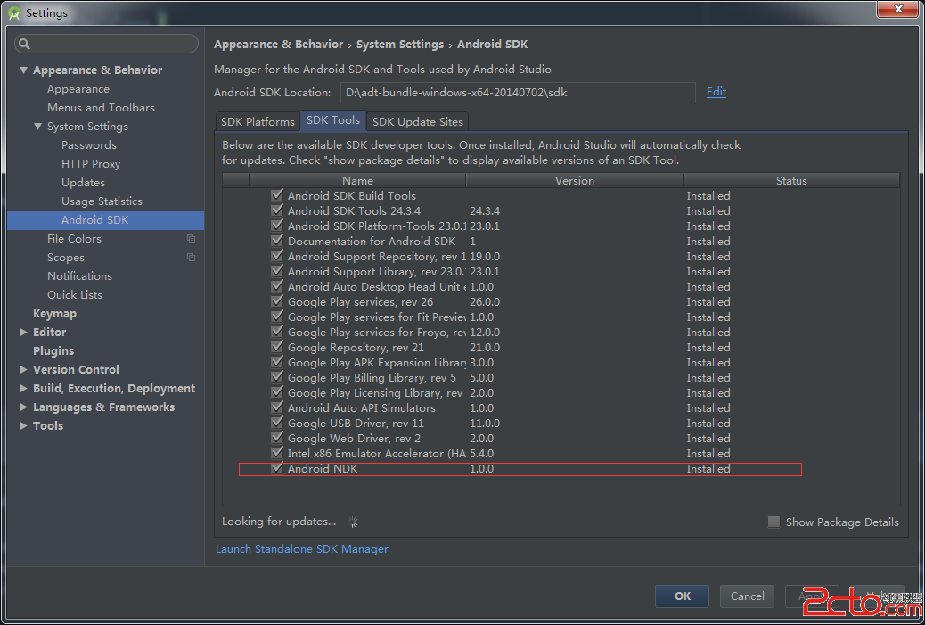Enable Show Package Details checkbox
Image resolution: width=925 pixels, height=625 pixels.
[774, 522]
